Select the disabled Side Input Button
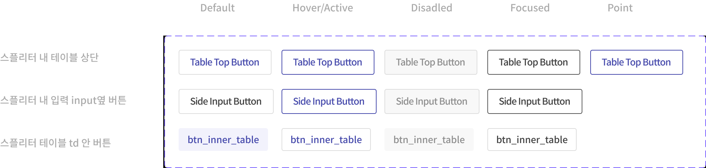This screenshot has width=706, height=168. click(x=432, y=101)
